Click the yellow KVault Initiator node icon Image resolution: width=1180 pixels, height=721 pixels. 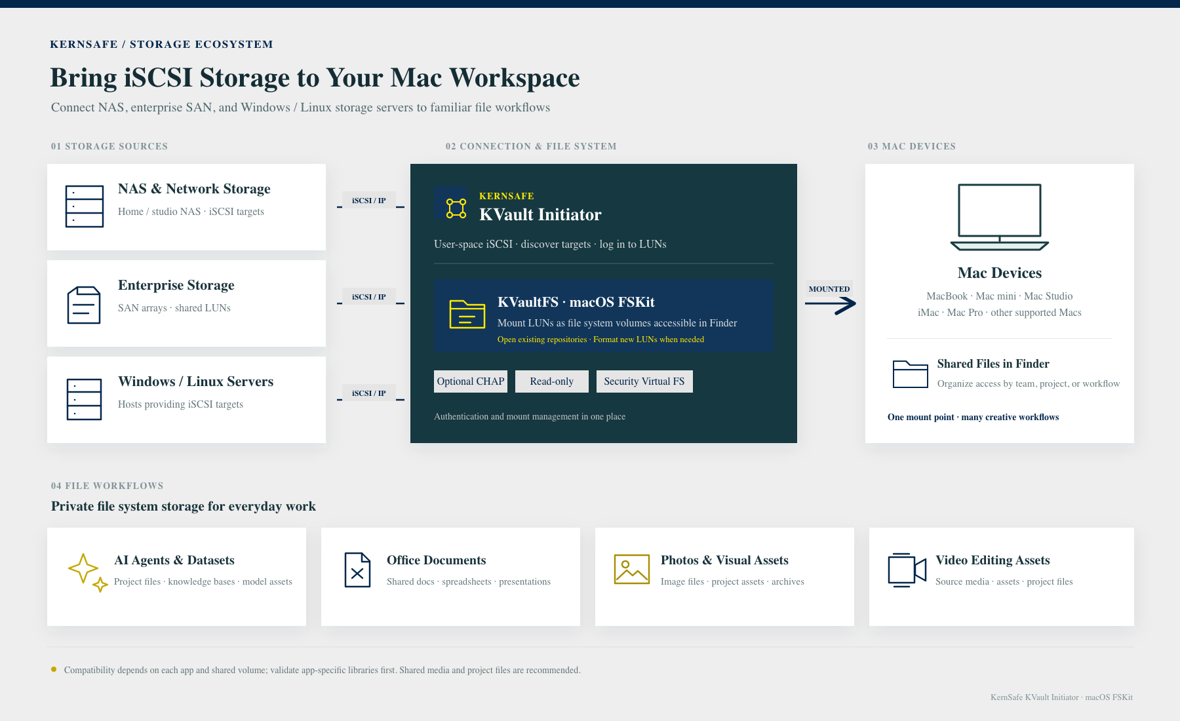pos(456,208)
